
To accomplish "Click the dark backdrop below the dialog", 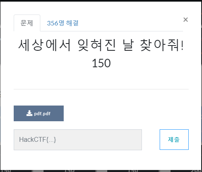I will (x=101, y=171).
